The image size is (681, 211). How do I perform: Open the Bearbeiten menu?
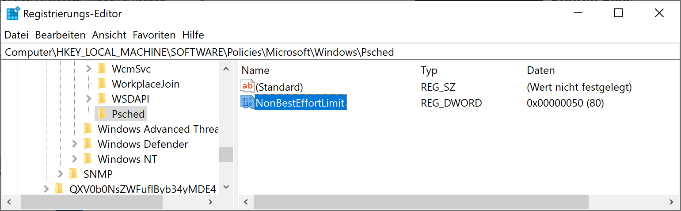click(61, 35)
